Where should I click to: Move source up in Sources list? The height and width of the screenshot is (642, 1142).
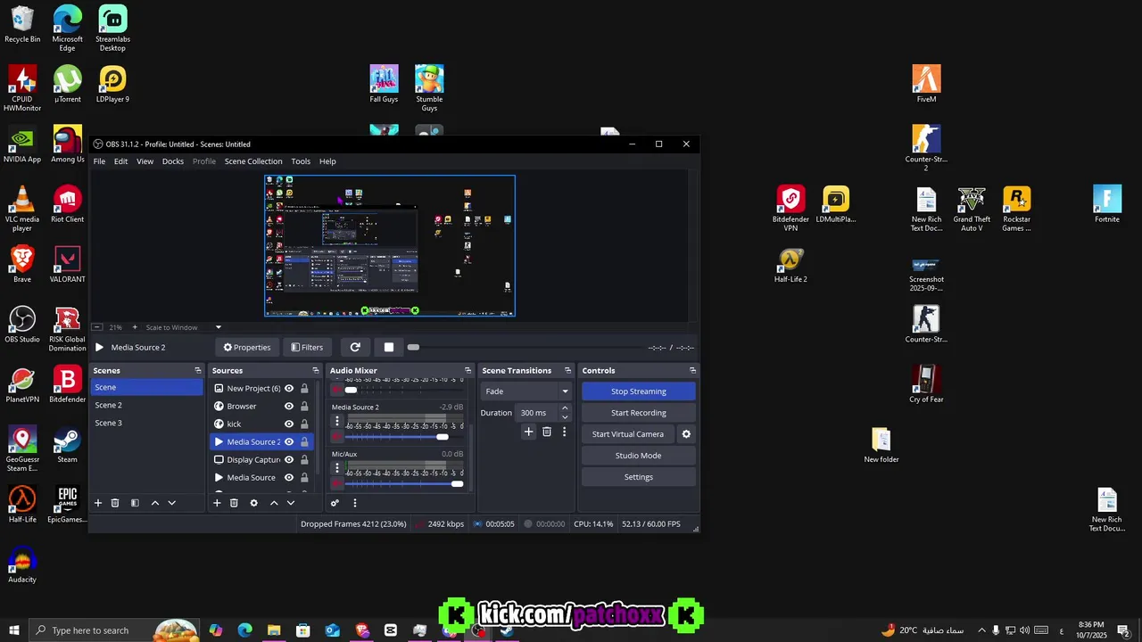pos(274,503)
